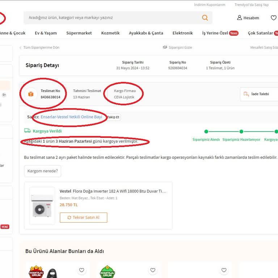Screen dimensions: 278x278
Task: Click Tekrar Satın Al button
Action: point(84,218)
